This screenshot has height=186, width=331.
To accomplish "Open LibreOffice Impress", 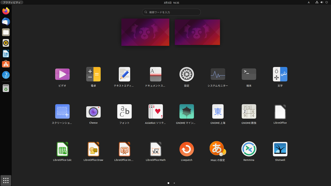I will click(x=125, y=149).
